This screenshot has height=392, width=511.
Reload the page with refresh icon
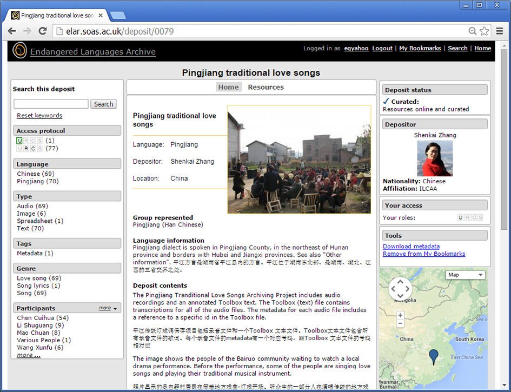[43, 31]
